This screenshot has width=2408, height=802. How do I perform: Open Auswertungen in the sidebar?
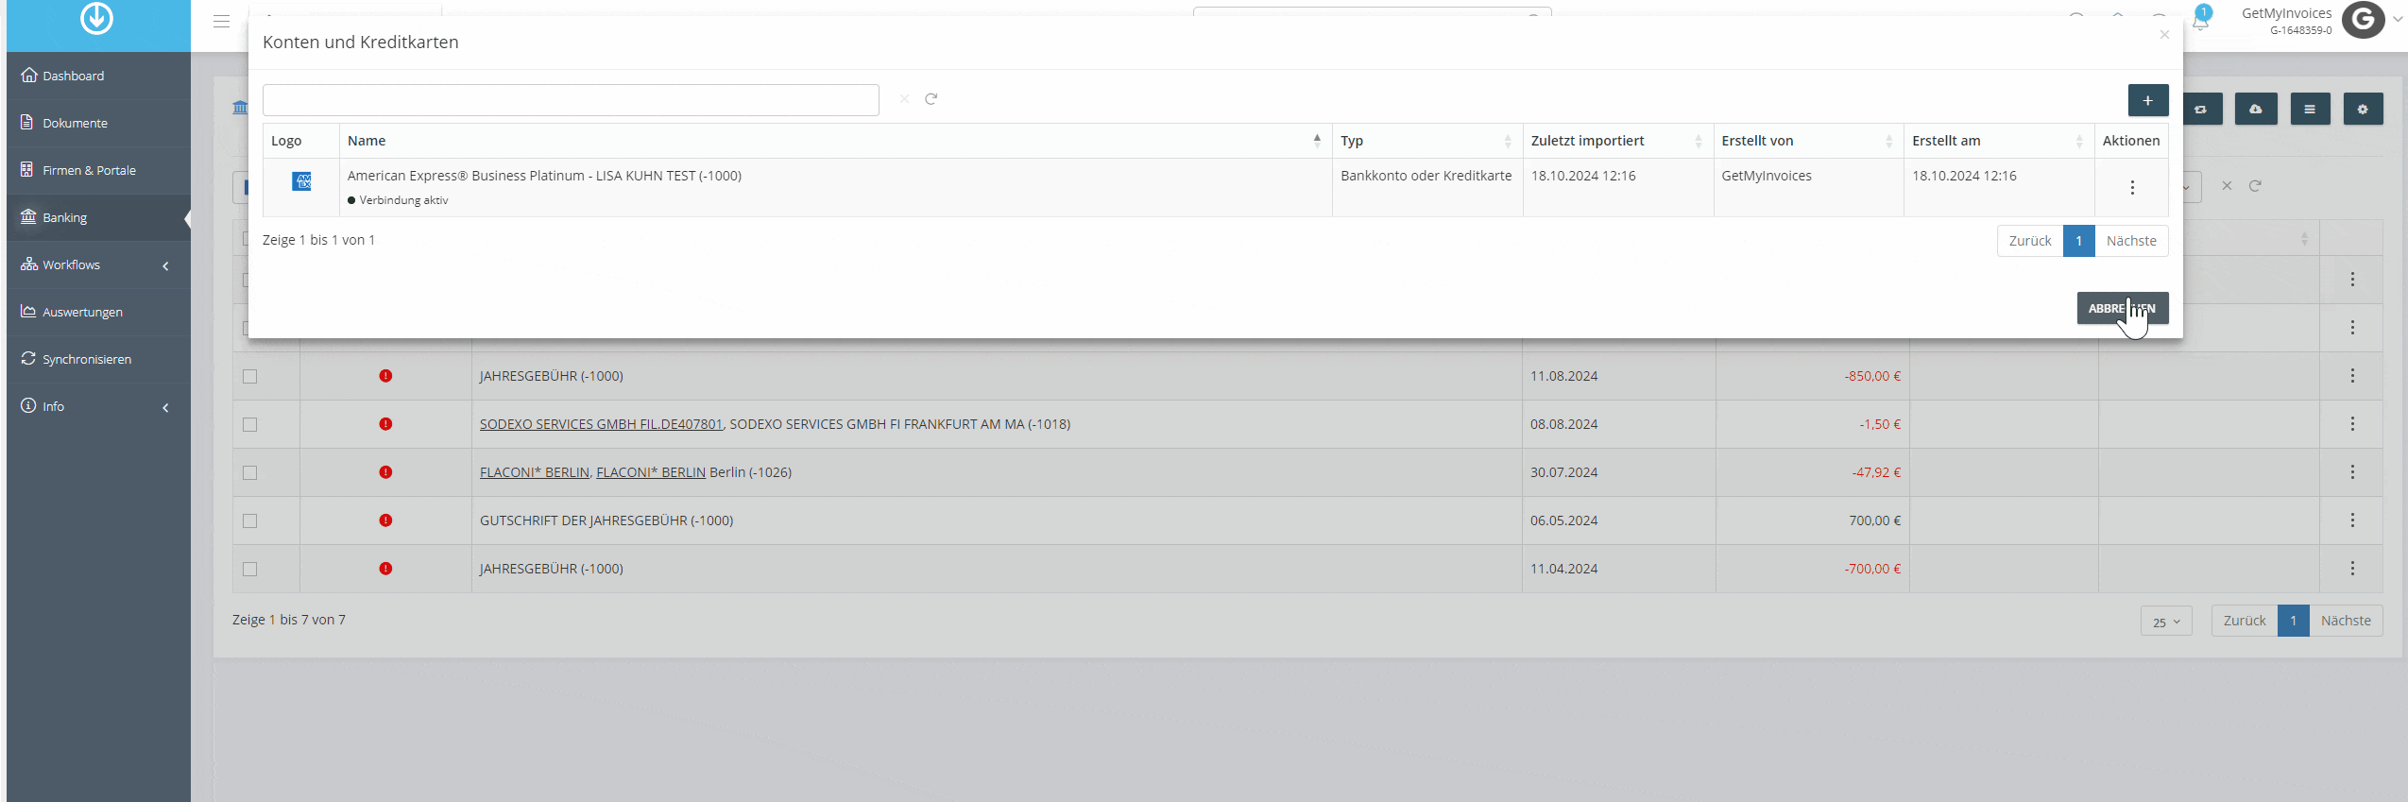click(98, 312)
